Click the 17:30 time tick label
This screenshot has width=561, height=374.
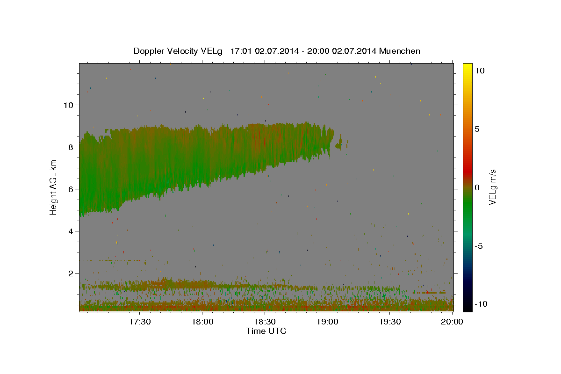140,322
